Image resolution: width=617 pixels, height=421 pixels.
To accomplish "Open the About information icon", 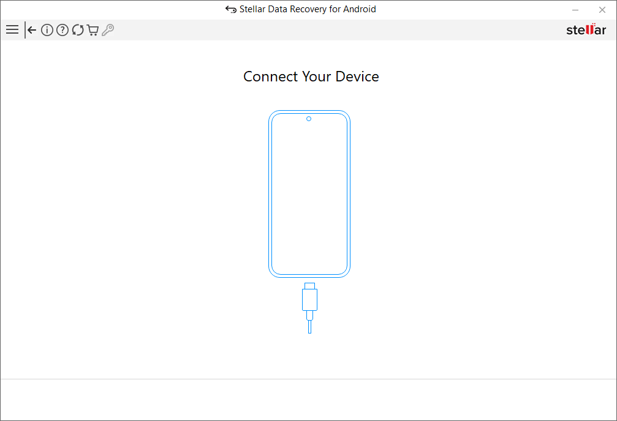I will [x=47, y=30].
